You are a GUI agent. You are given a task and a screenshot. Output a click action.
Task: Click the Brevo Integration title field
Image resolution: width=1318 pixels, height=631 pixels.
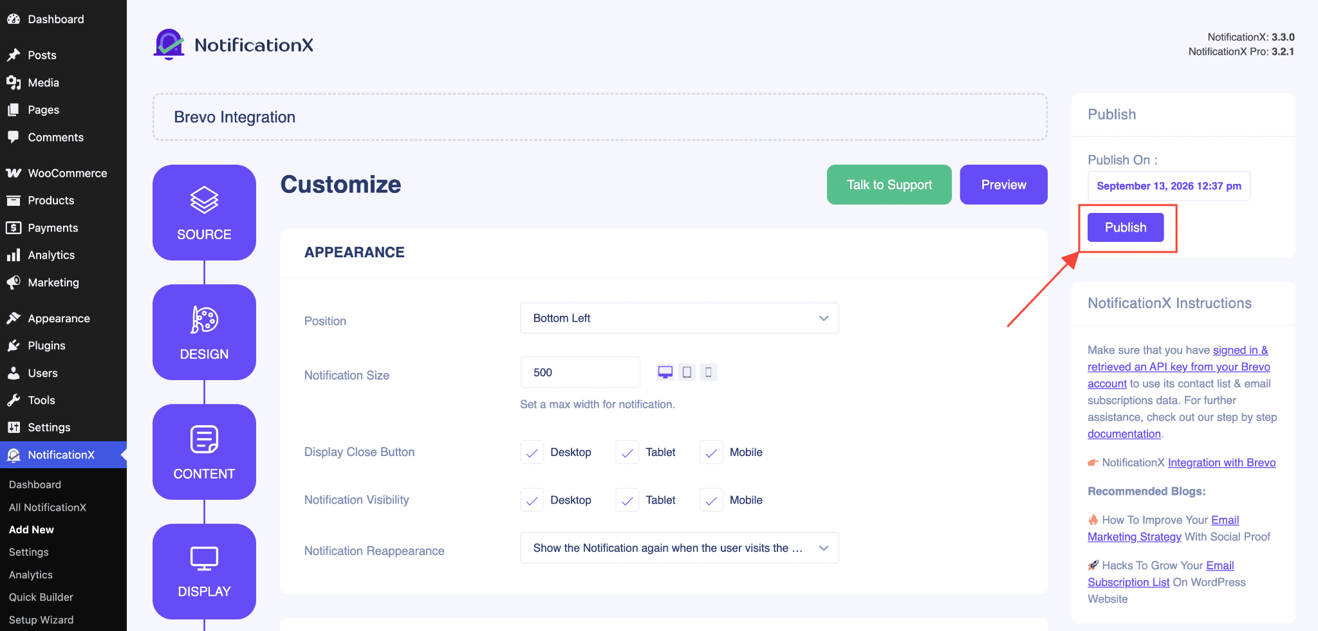[600, 117]
